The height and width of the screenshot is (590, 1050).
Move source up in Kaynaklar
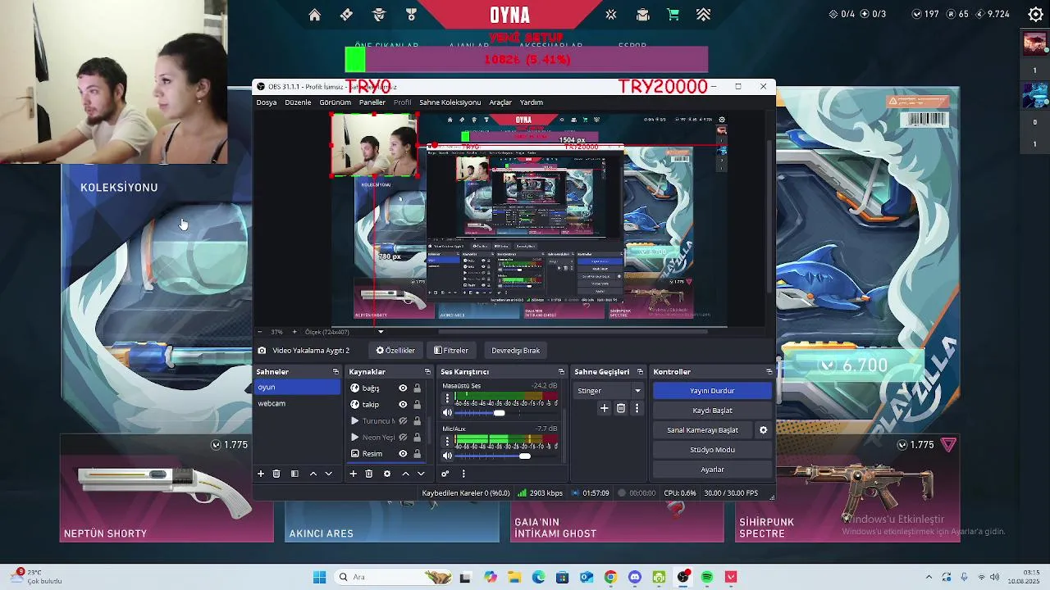point(405,474)
